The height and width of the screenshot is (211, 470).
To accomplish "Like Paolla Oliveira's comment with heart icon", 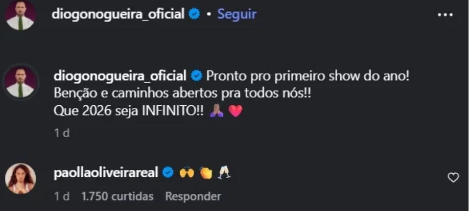I will coord(453,178).
